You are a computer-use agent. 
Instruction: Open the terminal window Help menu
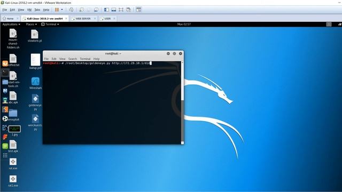pos(96,59)
